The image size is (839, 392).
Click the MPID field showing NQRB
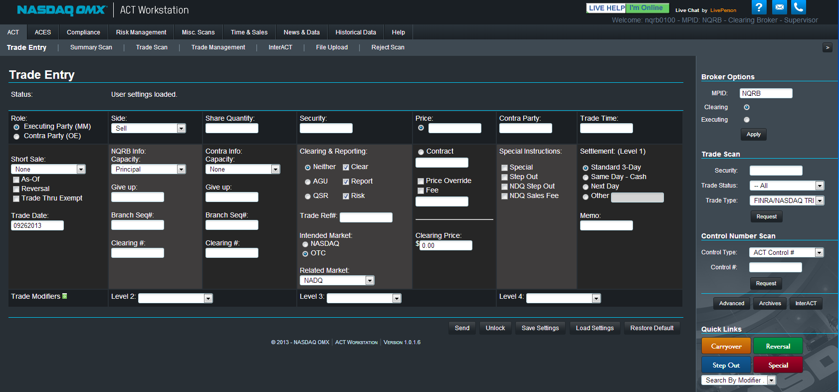[x=766, y=93]
